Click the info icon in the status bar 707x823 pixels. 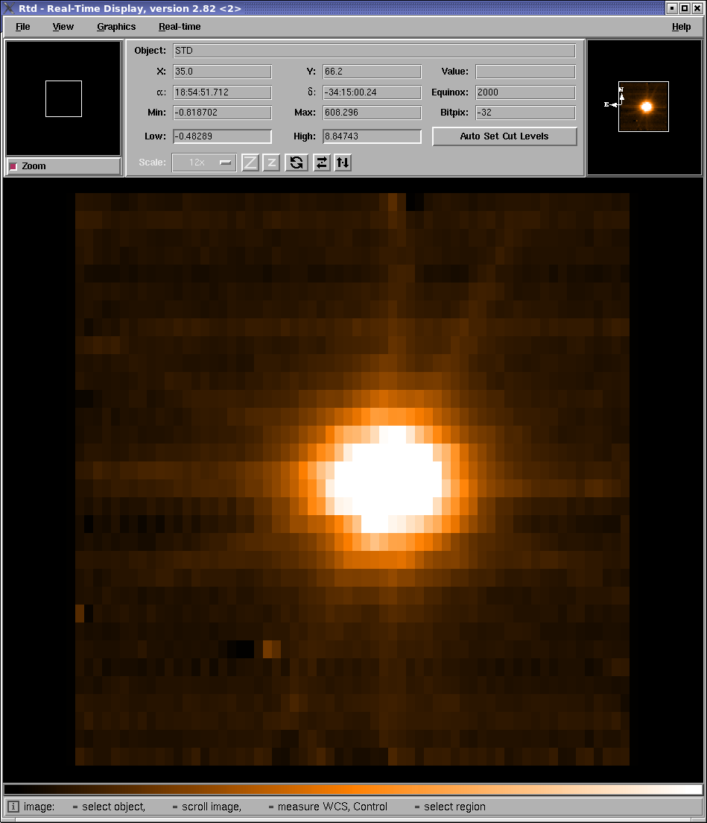click(13, 807)
